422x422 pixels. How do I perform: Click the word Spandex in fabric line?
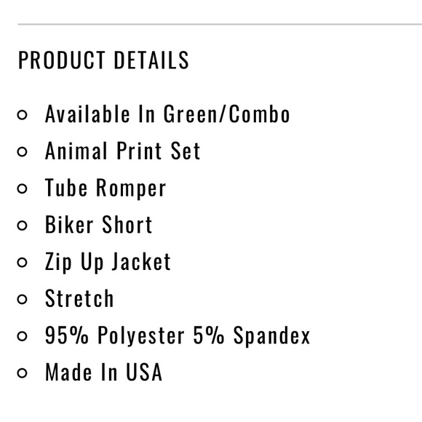point(271,336)
